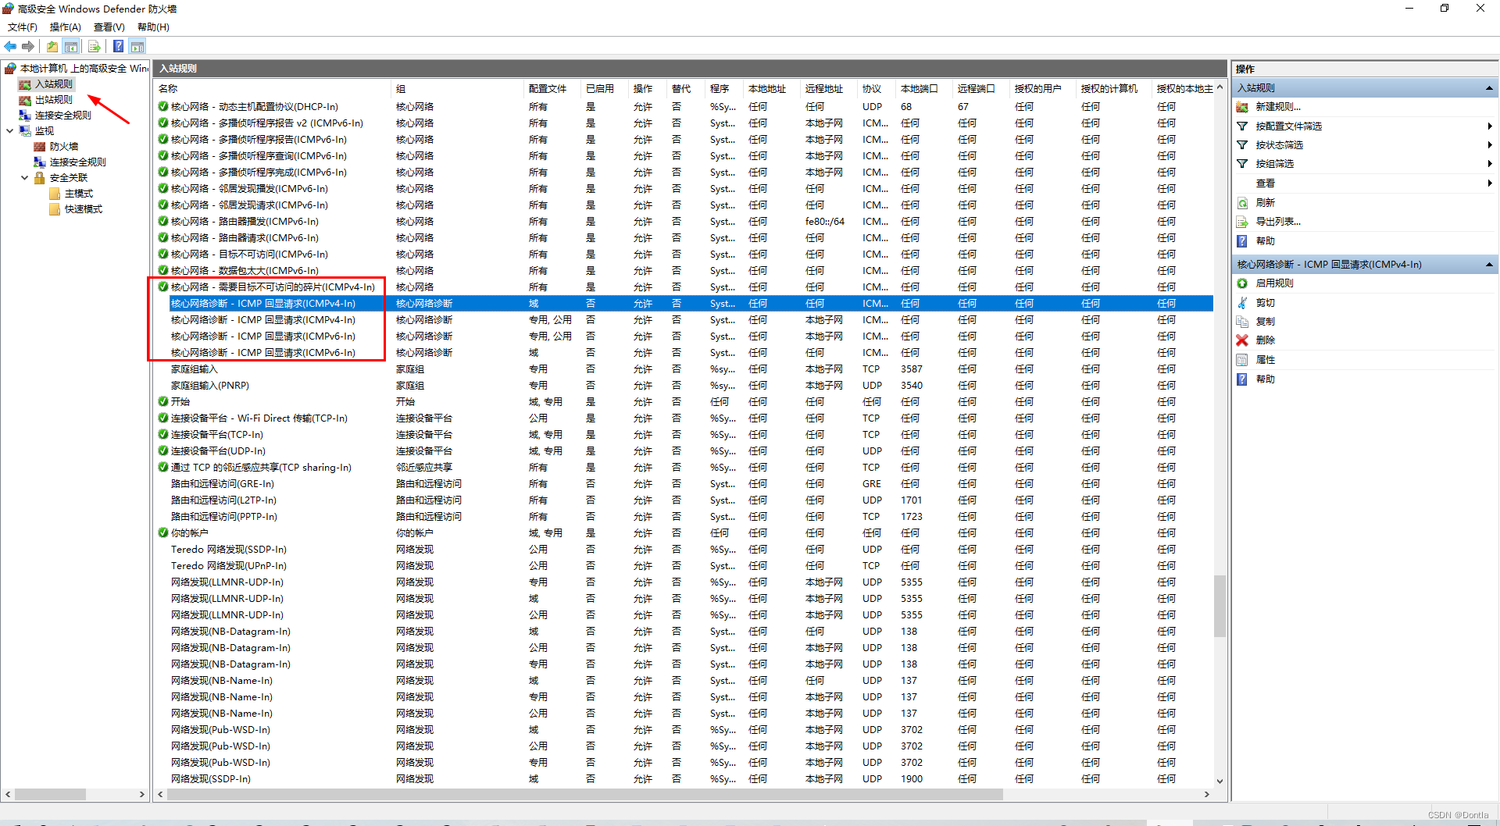
Task: Select rule 你的帐户
Action: coord(190,533)
